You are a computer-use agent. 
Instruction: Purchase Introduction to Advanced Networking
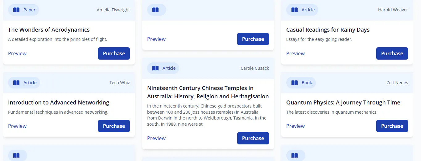pyautogui.click(x=114, y=126)
